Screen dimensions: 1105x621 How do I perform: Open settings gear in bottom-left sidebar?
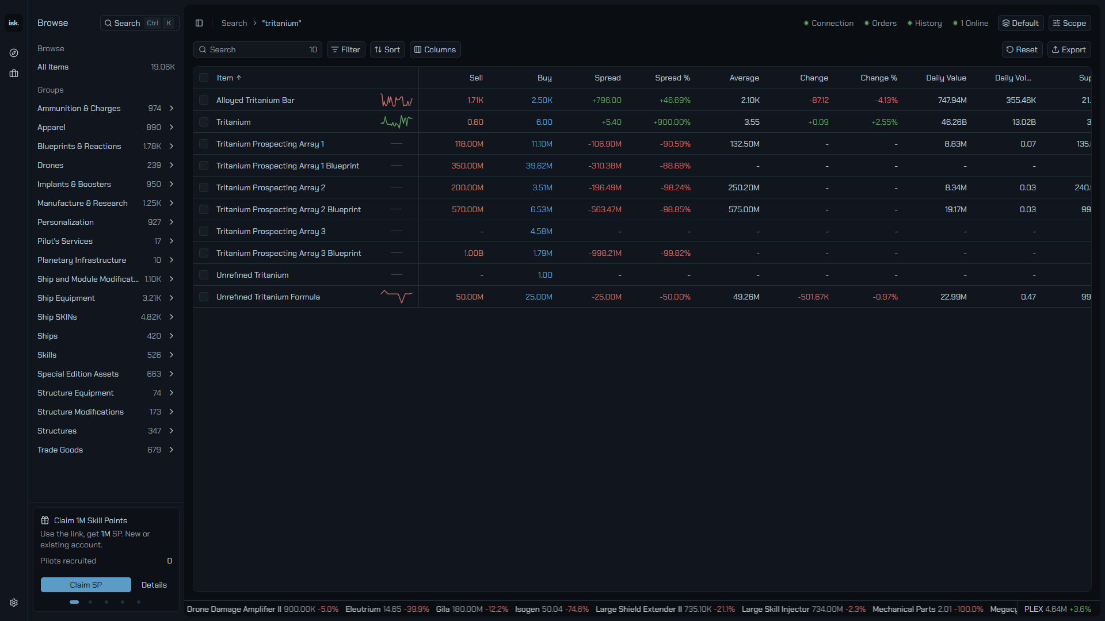tap(14, 603)
